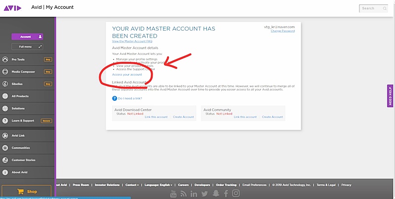Click the Facebook icon in footer
The width and height of the screenshot is (395, 199).
(226, 194)
